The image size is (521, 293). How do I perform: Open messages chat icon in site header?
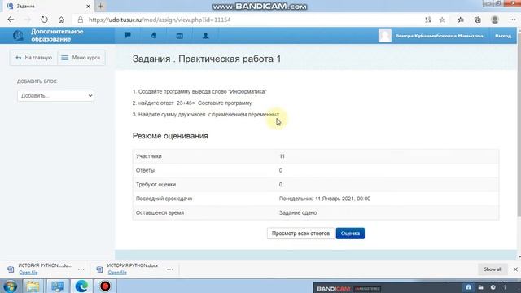[127, 35]
